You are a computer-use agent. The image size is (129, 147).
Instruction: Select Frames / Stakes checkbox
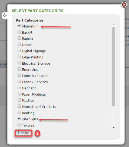click(19, 75)
